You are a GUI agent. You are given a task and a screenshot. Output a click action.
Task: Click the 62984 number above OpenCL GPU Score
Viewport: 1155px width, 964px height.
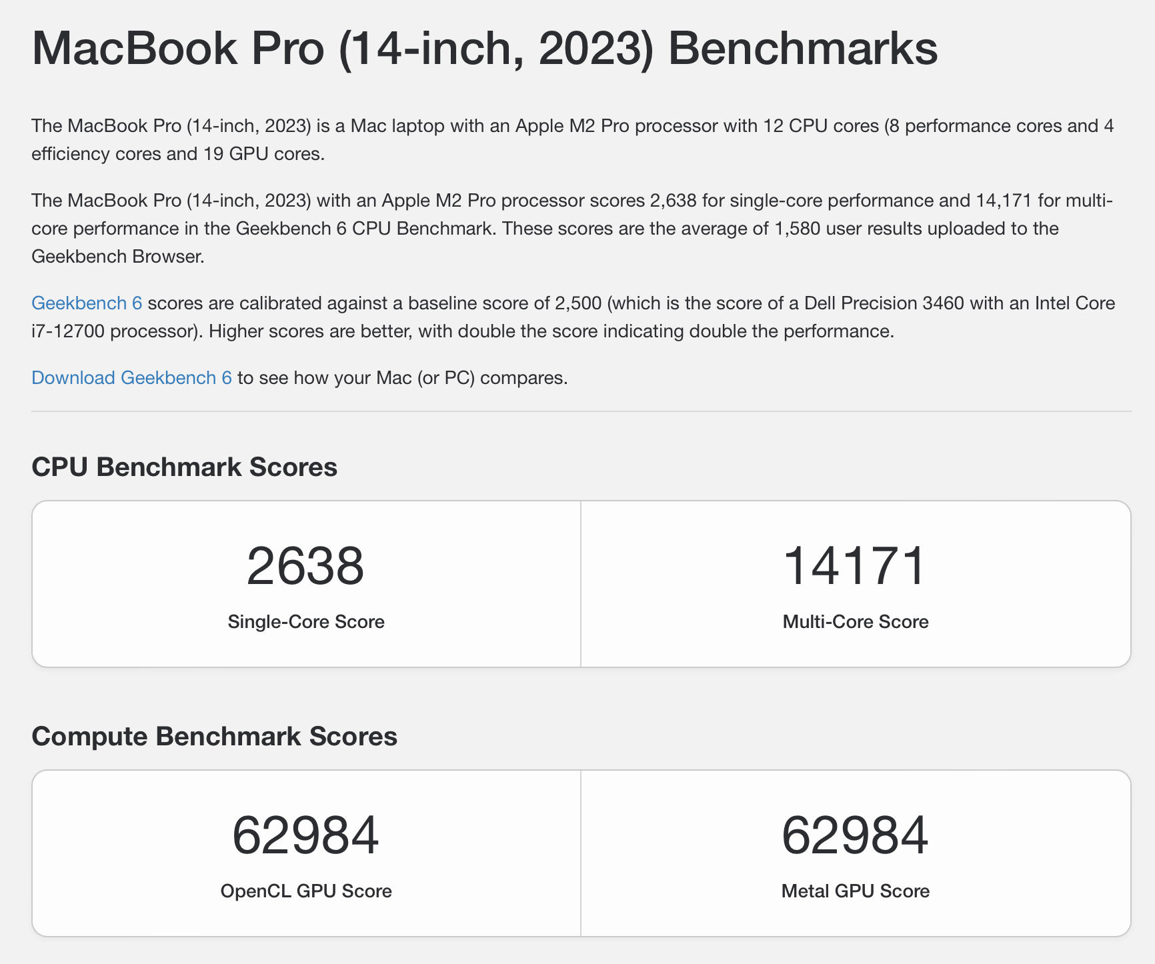click(x=305, y=835)
